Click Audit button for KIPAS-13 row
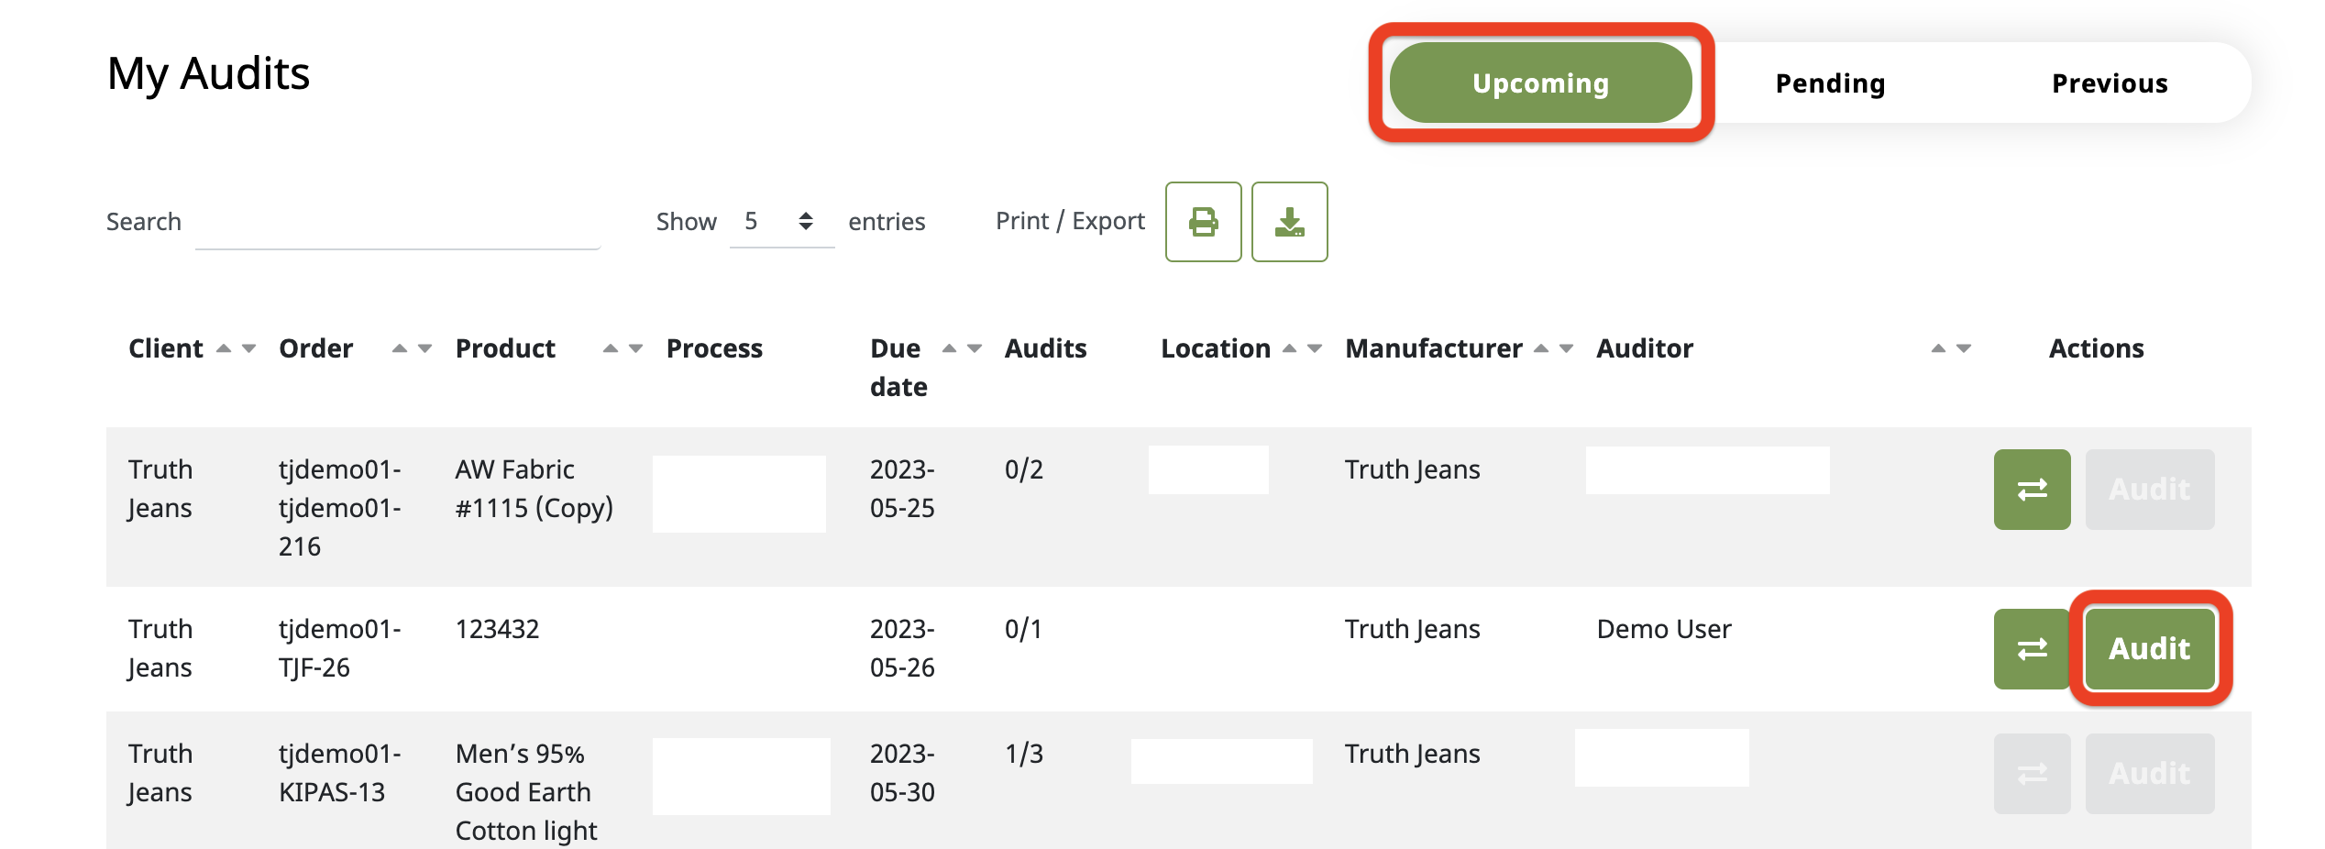This screenshot has width=2325, height=849. pyautogui.click(x=2150, y=774)
